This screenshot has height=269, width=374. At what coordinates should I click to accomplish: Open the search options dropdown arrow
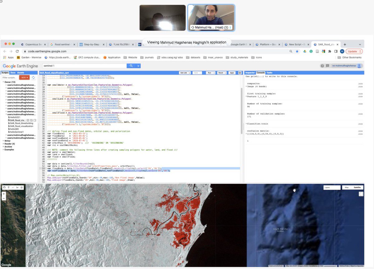[x=138, y=66]
